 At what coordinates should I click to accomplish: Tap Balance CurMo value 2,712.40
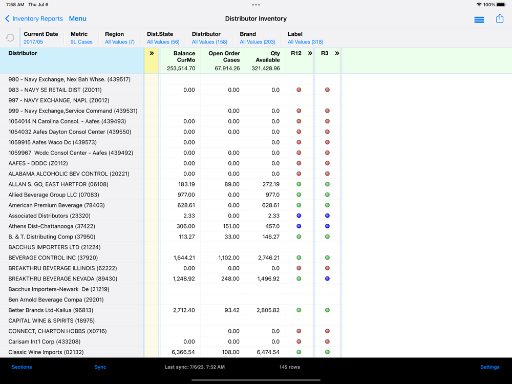(184, 310)
